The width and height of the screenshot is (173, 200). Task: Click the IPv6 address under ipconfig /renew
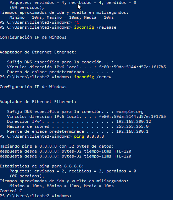[132, 116]
